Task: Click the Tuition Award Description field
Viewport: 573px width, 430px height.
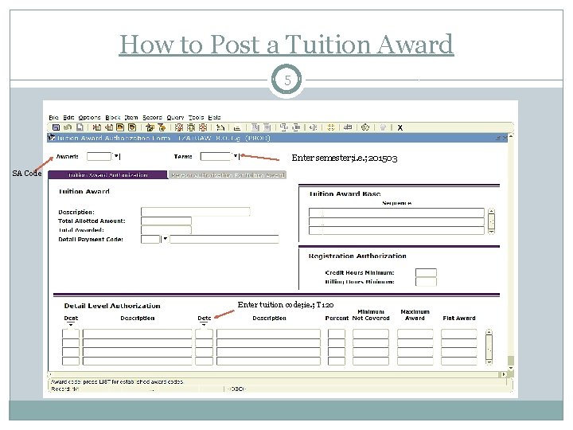Action: pyautogui.click(x=196, y=212)
